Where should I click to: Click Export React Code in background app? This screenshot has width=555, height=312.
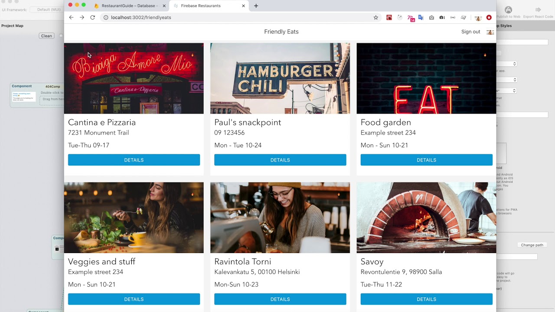pyautogui.click(x=538, y=12)
